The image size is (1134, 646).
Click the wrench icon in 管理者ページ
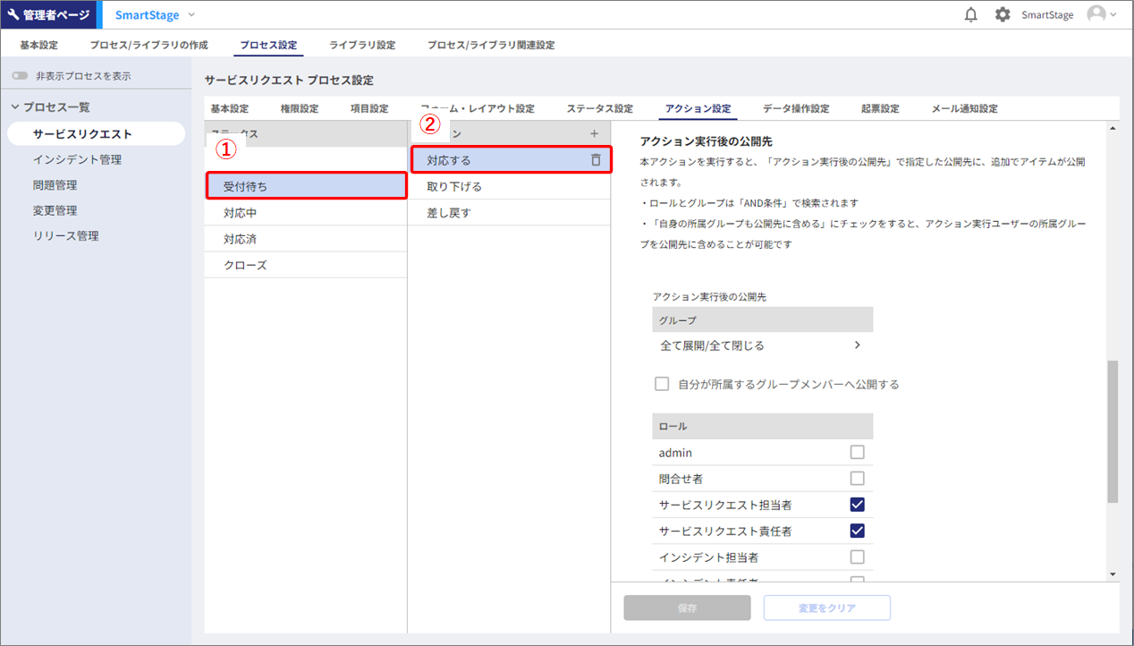click(x=13, y=15)
